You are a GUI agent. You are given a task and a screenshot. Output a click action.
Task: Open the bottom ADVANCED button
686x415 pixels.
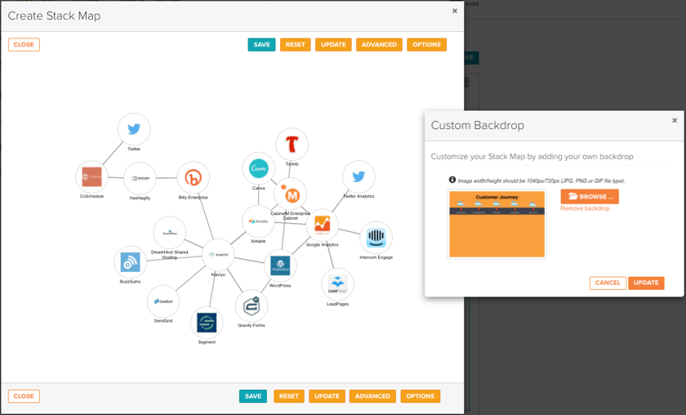click(x=372, y=396)
